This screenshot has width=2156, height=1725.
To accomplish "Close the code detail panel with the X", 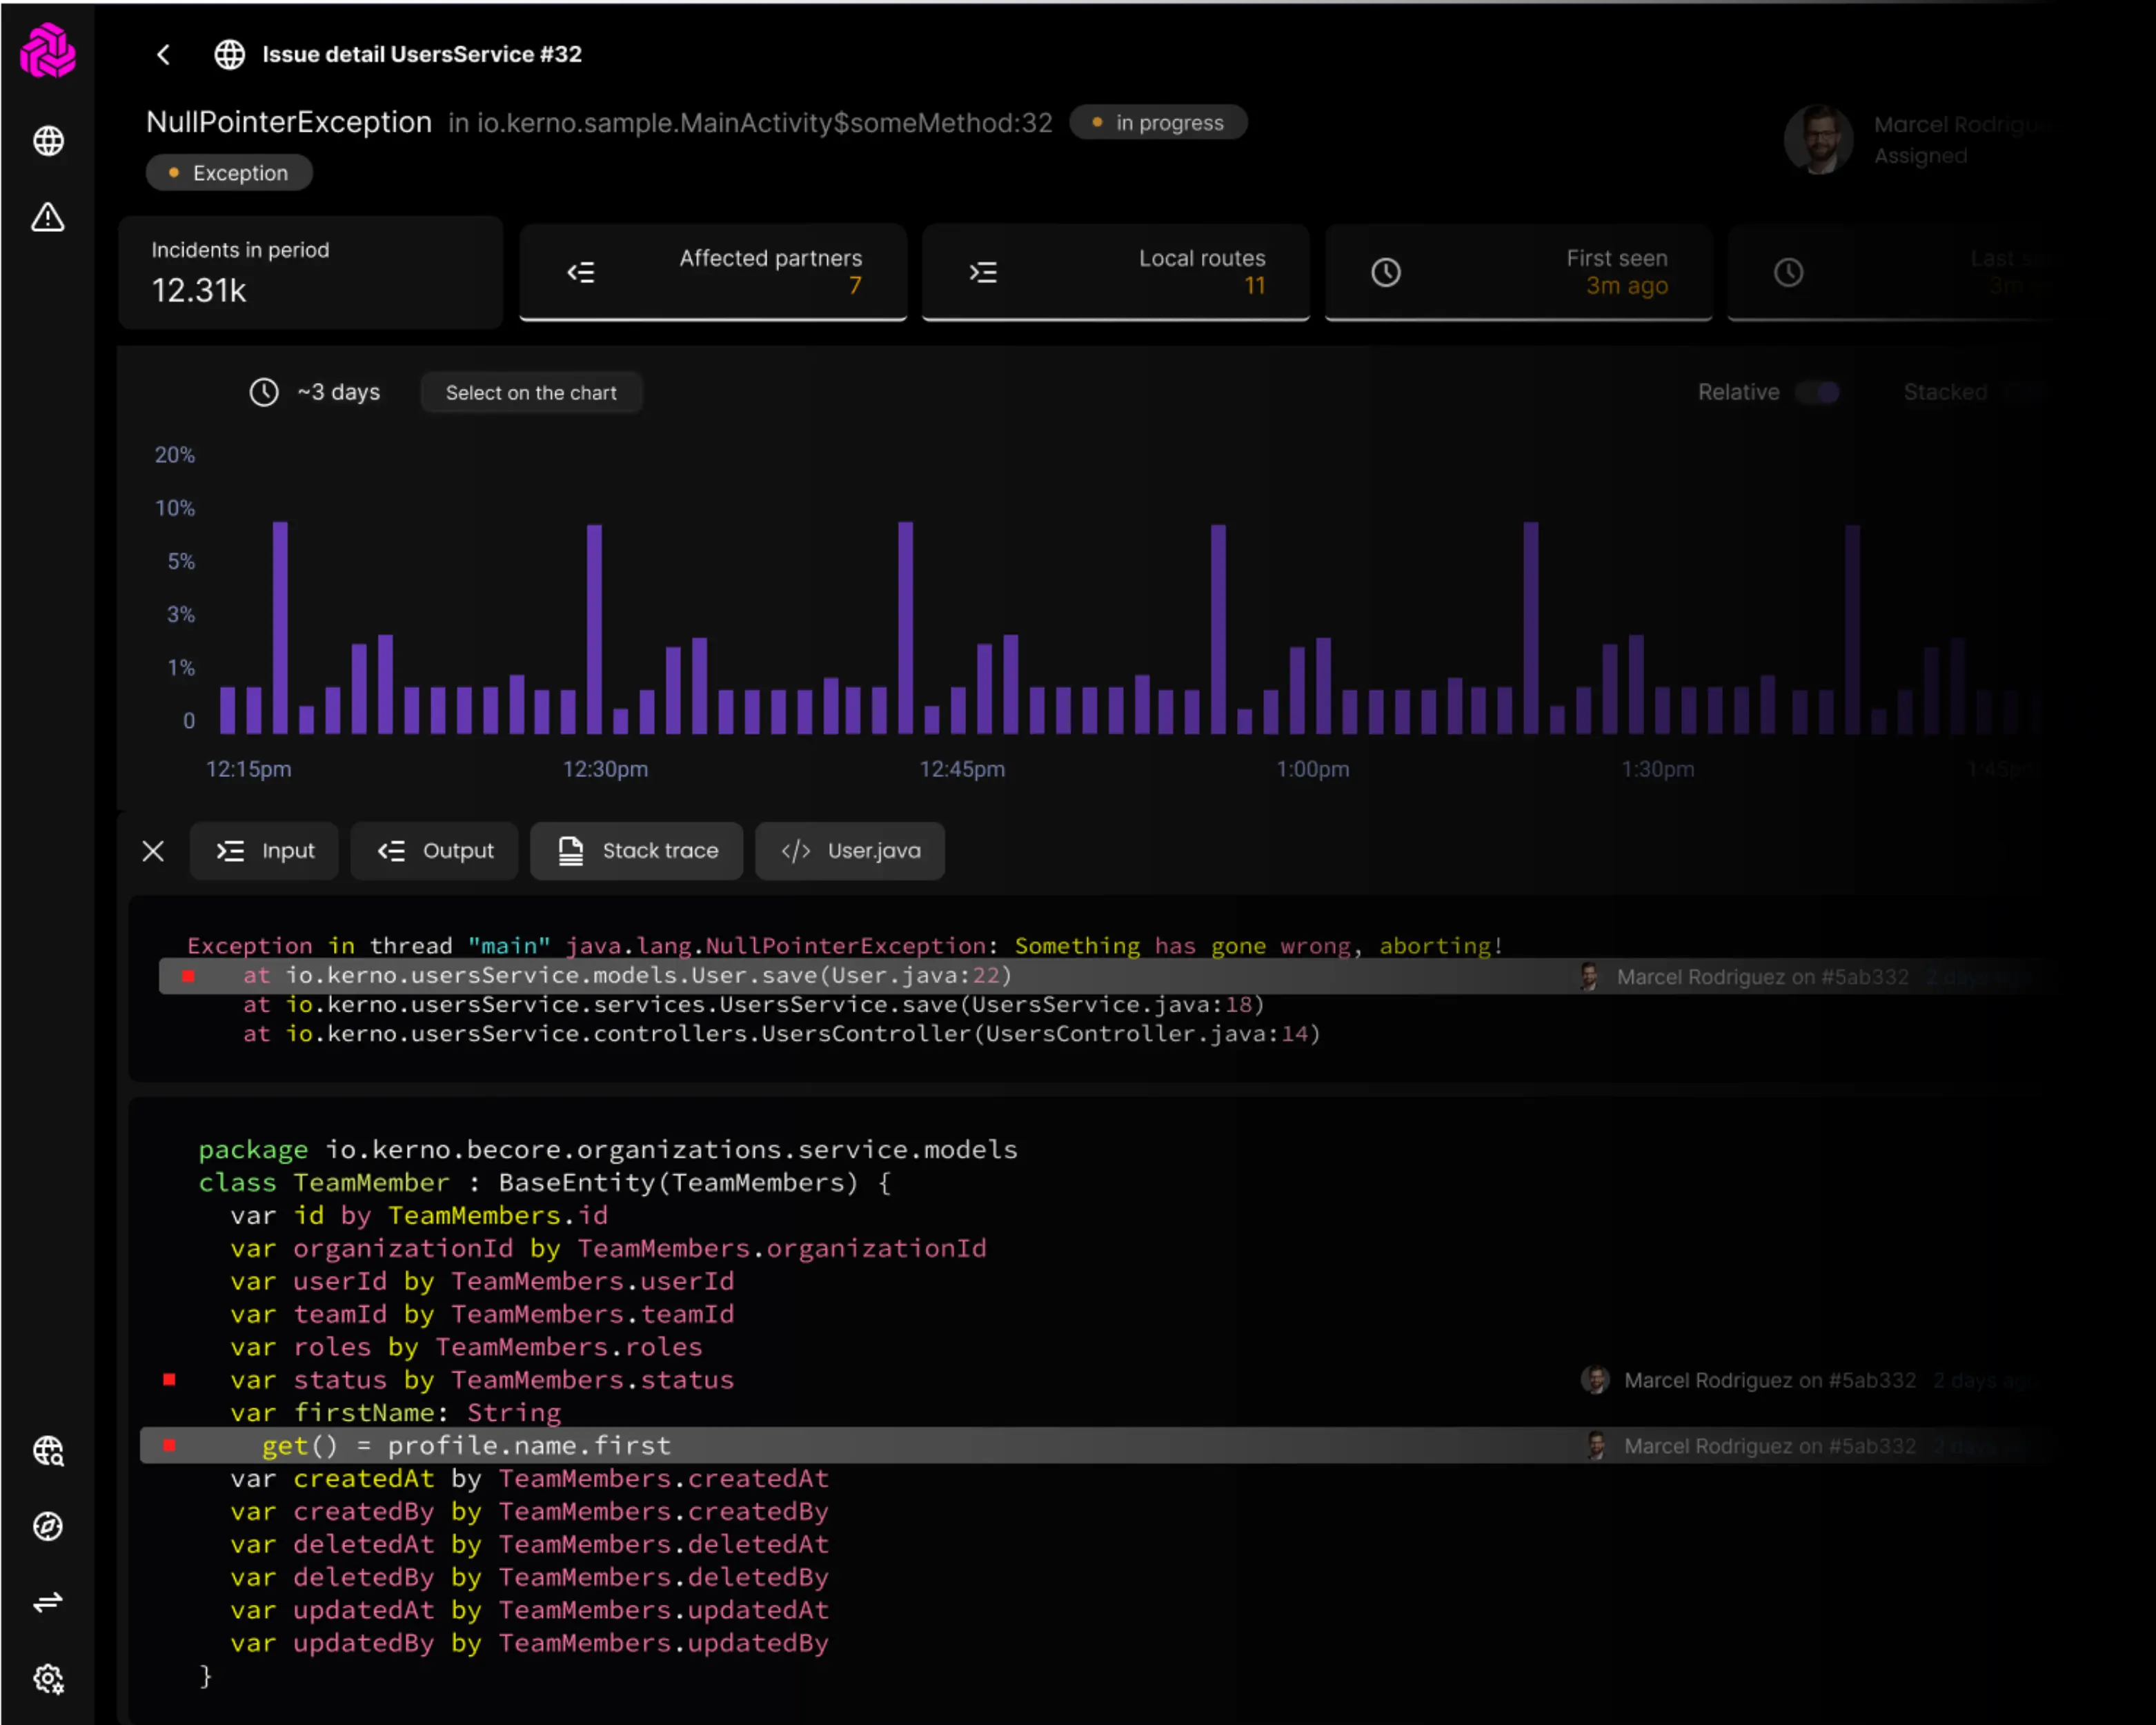I will point(153,851).
